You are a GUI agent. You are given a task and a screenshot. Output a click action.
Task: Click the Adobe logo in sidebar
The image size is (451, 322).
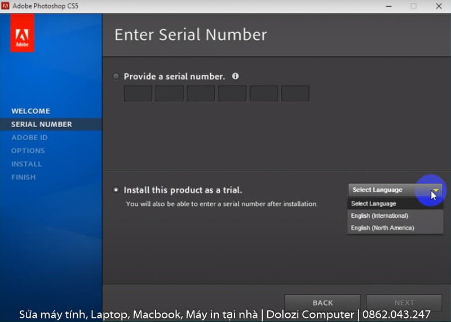23,33
